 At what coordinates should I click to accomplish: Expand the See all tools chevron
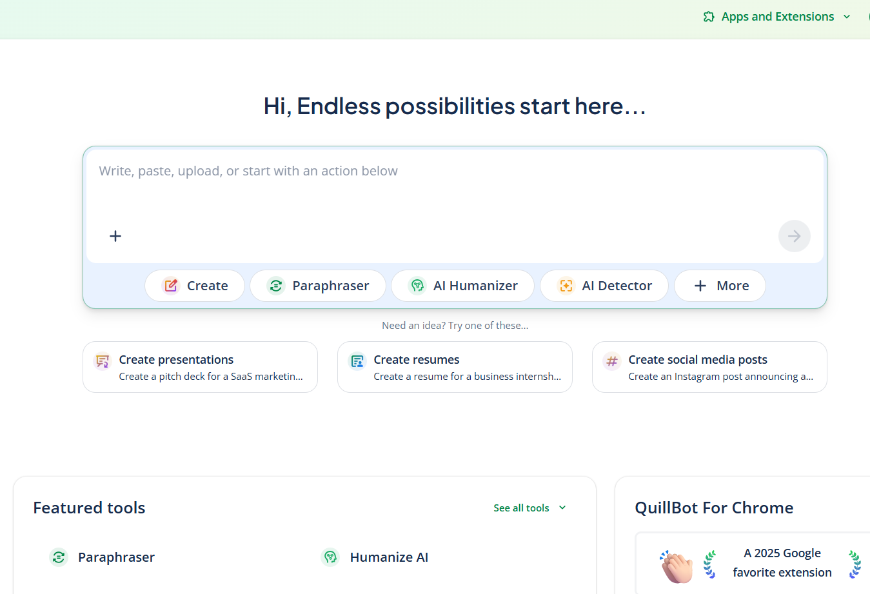[x=562, y=508]
